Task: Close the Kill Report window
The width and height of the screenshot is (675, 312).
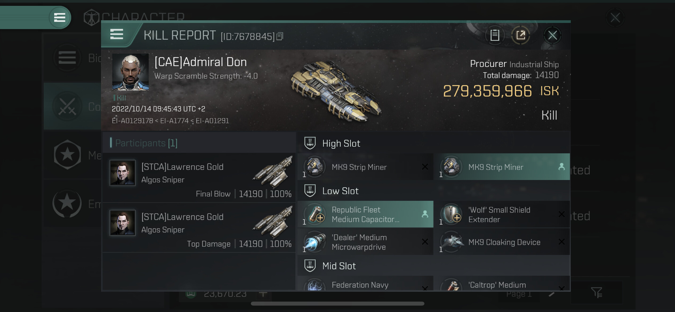Action: [x=552, y=35]
